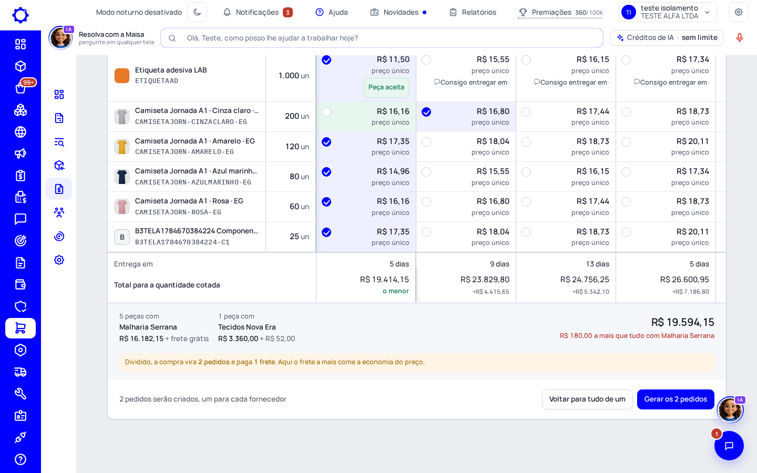Select R$ 17,35 radio for B3TELA component row

[326, 232]
